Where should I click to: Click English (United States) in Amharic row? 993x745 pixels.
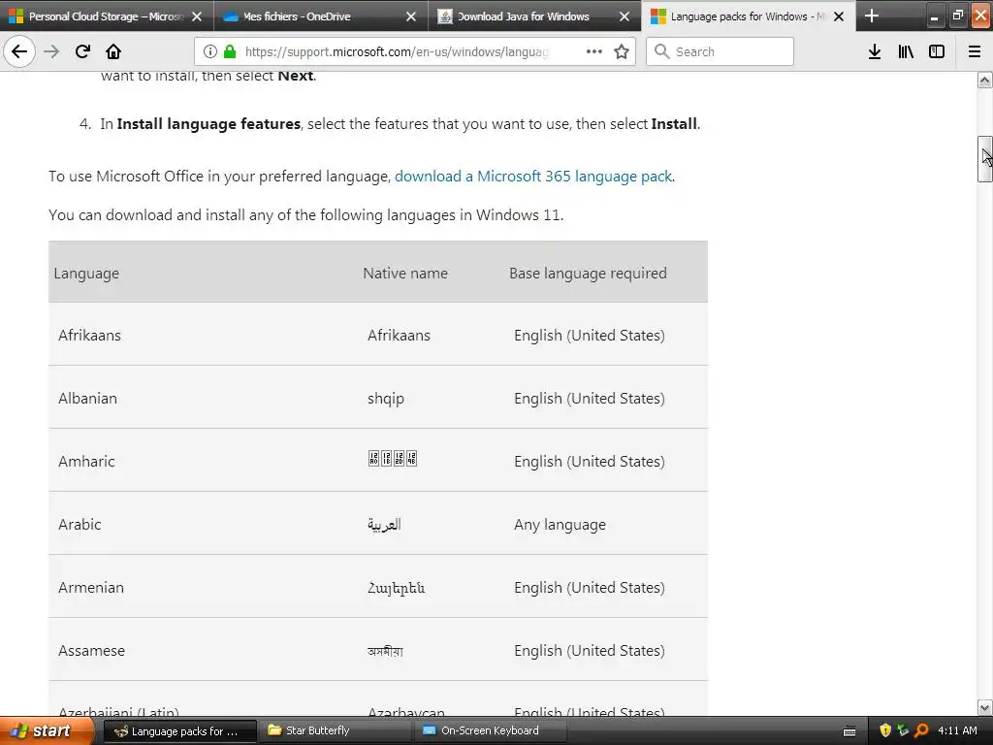tap(589, 461)
